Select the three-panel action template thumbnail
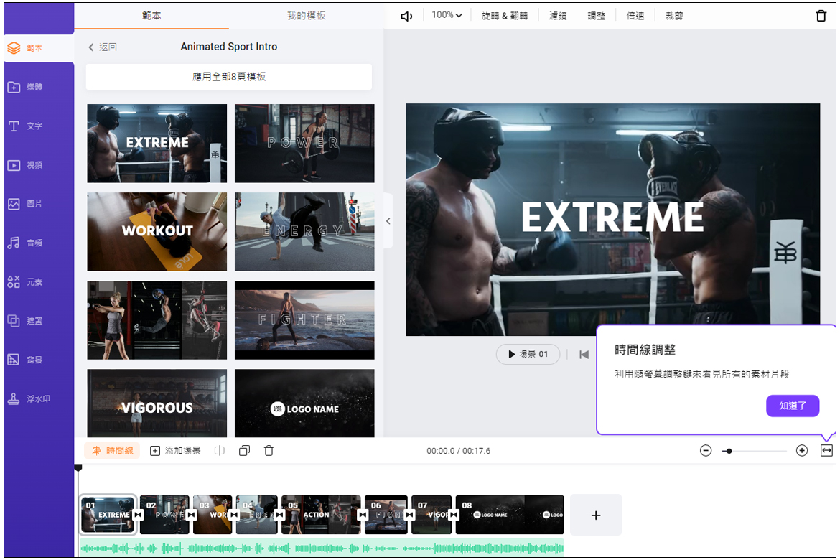The height and width of the screenshot is (560, 840). click(x=157, y=320)
